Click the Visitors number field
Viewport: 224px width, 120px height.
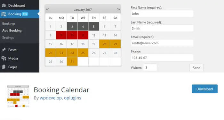150,68
